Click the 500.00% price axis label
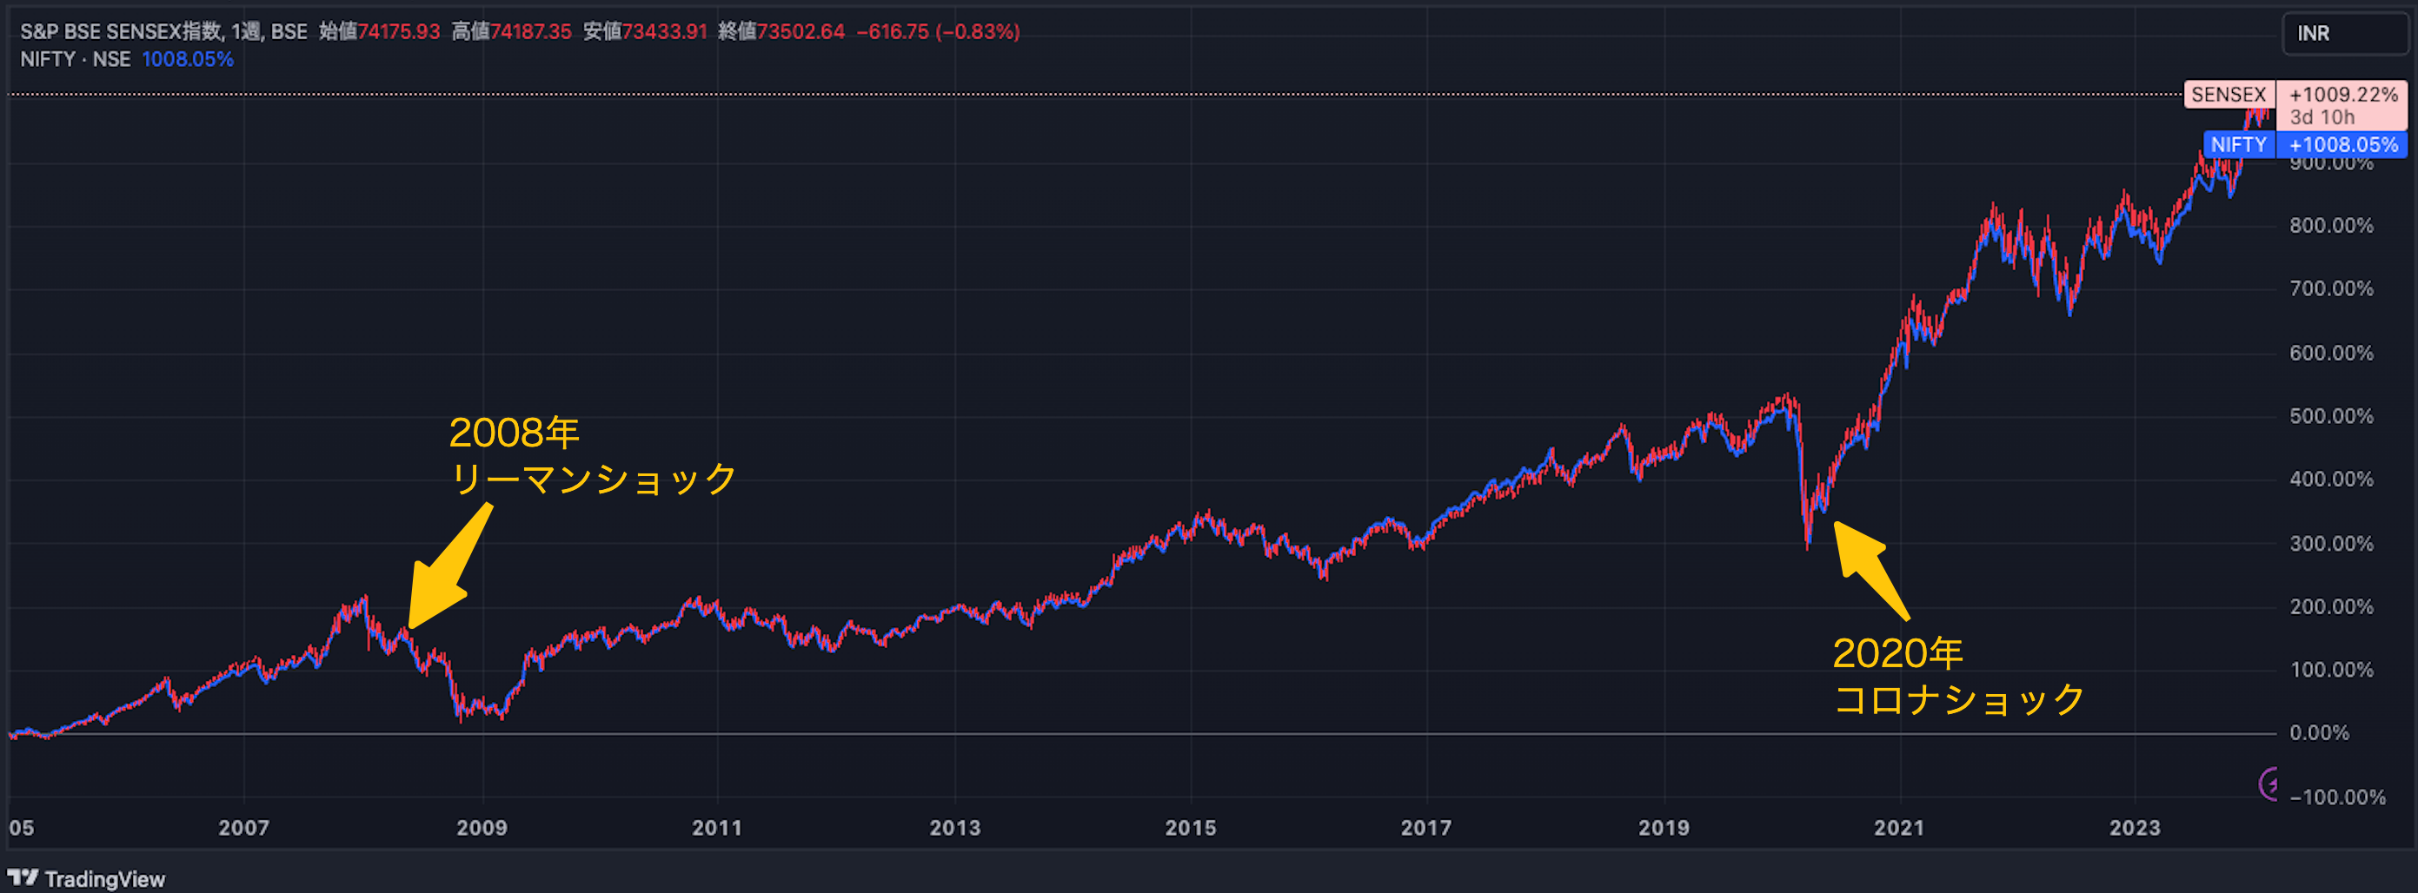This screenshot has height=893, width=2418. click(x=2332, y=416)
